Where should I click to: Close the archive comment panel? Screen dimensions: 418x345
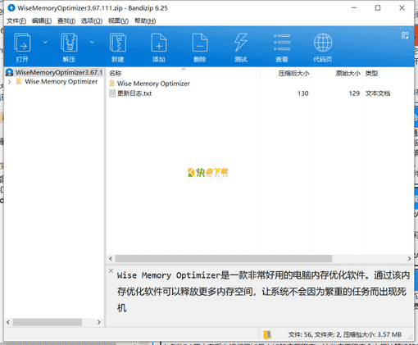click(x=111, y=270)
